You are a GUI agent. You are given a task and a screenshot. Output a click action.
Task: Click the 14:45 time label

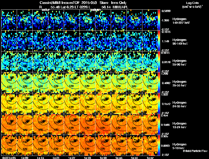point(119,158)
